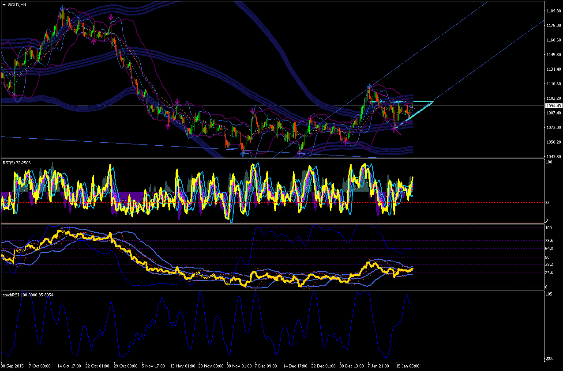The height and width of the screenshot is (371, 563).
Task: Click the 1160.60 price axis label
Action: tap(553, 40)
